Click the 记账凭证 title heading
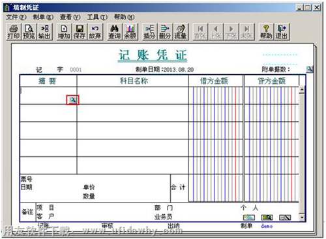The width and height of the screenshot is (326, 239). [153, 55]
